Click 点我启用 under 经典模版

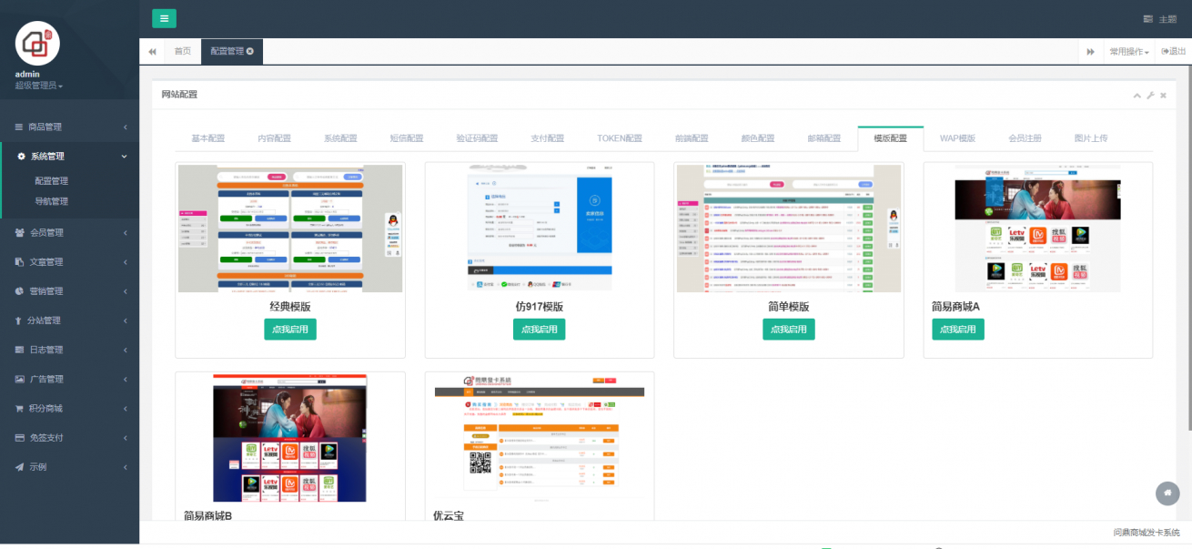[289, 329]
